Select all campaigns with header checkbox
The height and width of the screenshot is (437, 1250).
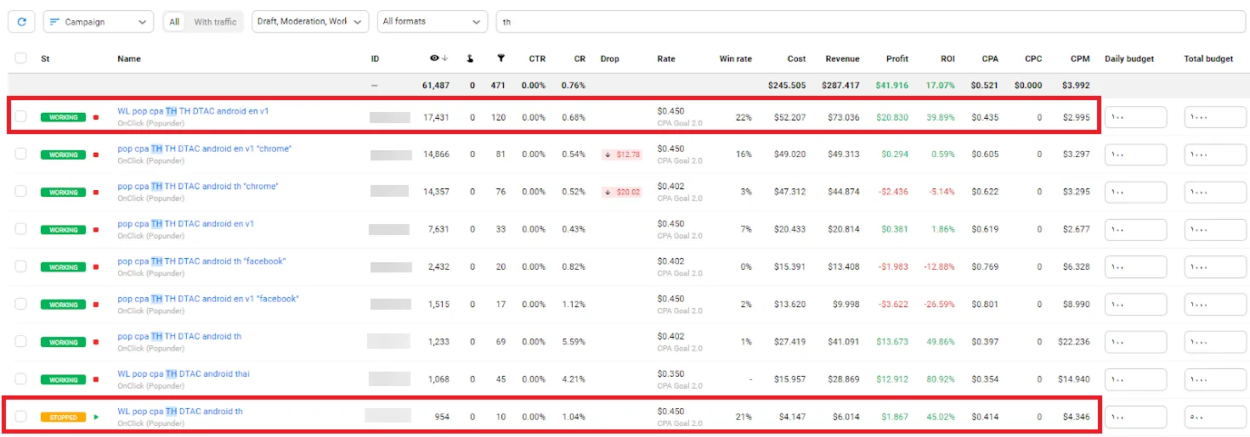point(21,59)
